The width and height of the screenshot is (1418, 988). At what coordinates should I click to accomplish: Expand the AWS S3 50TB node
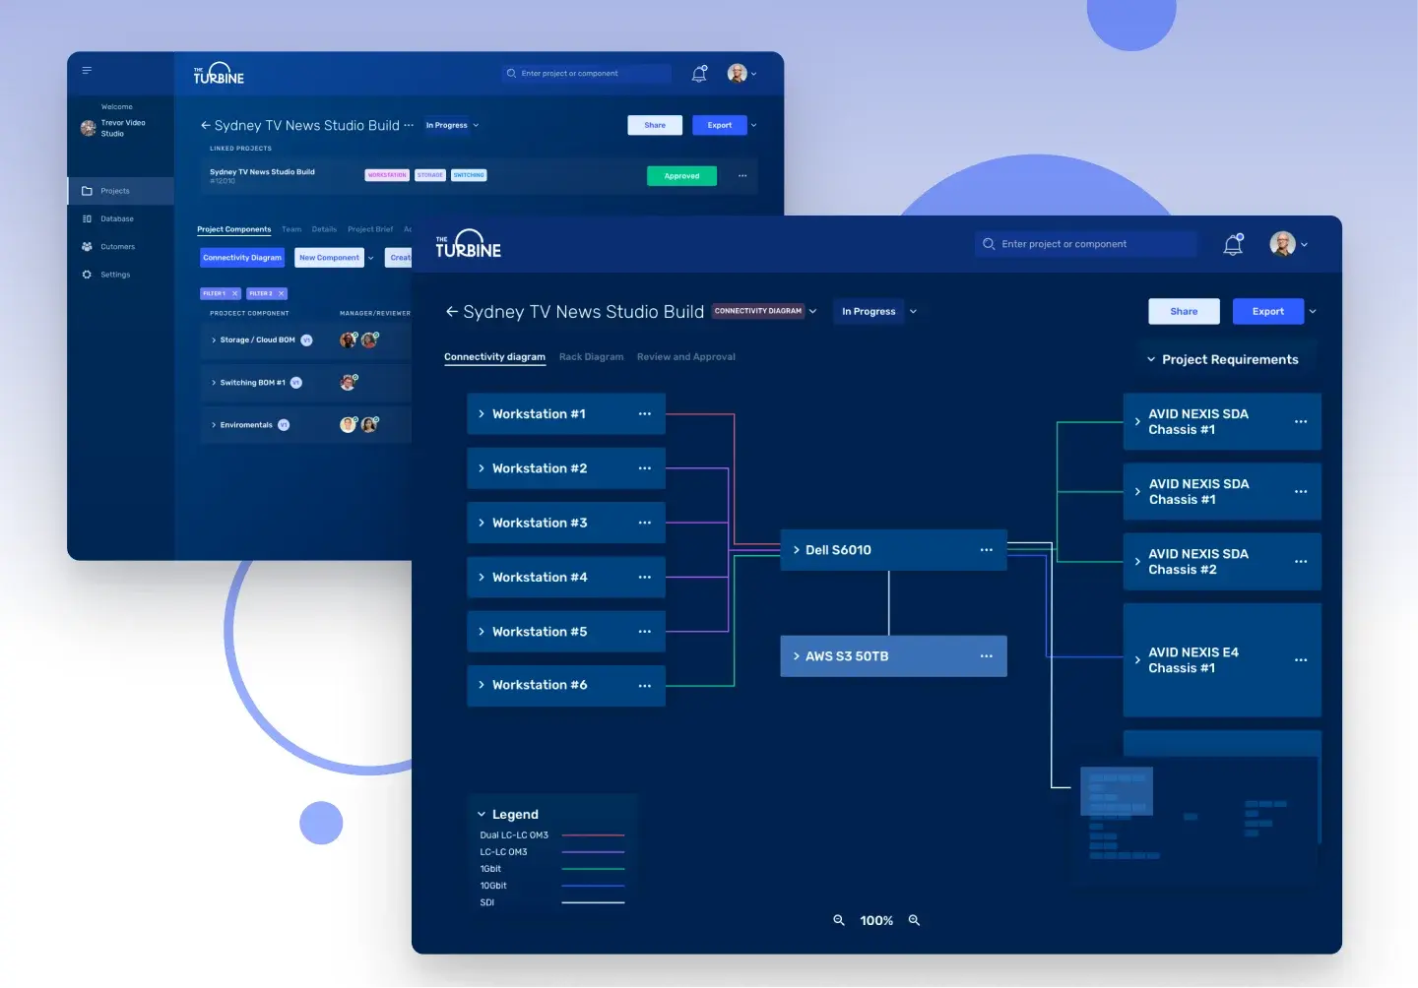796,656
